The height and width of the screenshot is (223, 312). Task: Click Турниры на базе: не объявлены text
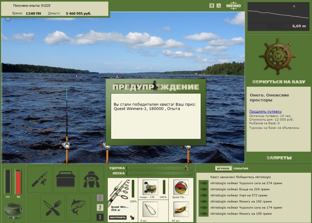pyautogui.click(x=274, y=128)
